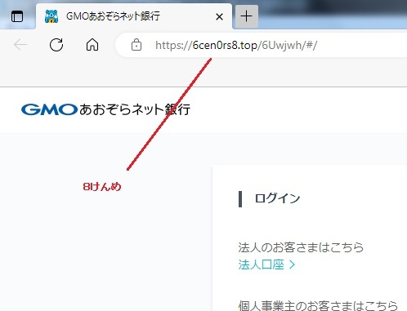The image size is (407, 311).
Task: Click the bear favicon on the tab
Action: click(51, 16)
